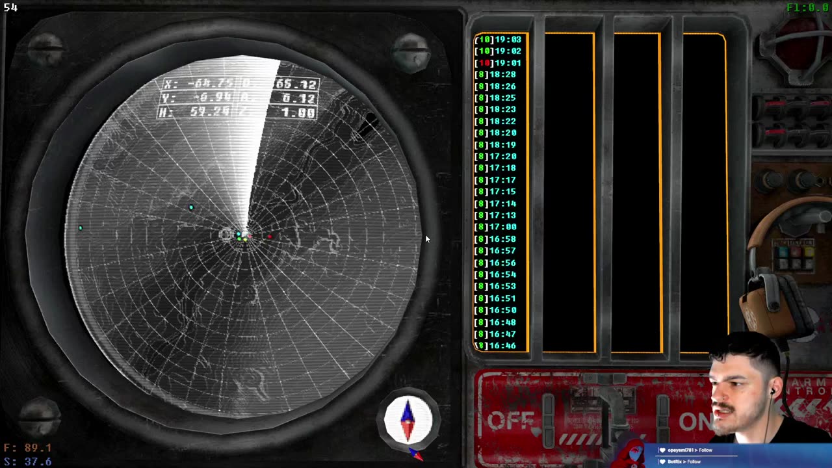Select signal entry [8]18:23
832x468 pixels.
(x=497, y=110)
